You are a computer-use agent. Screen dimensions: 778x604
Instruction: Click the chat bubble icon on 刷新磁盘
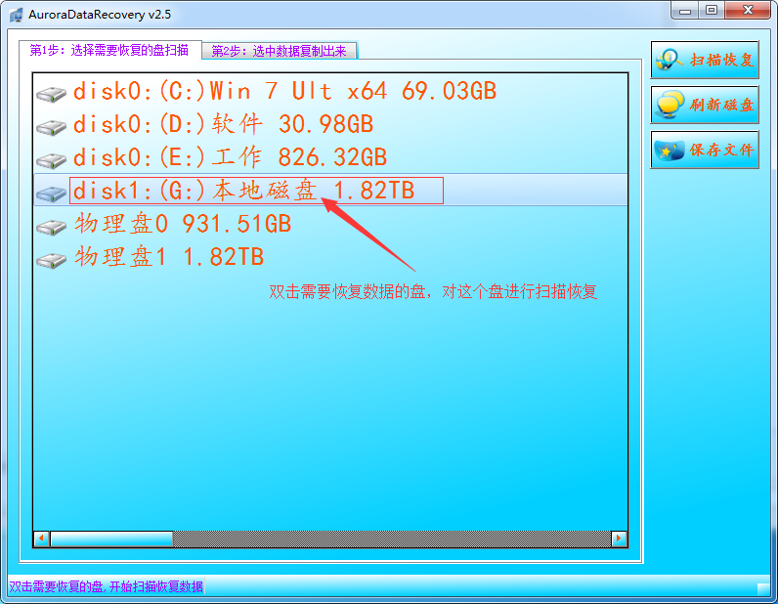pos(670,105)
